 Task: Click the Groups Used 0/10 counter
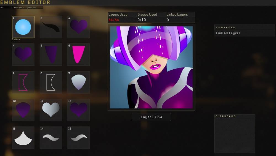tap(151, 17)
